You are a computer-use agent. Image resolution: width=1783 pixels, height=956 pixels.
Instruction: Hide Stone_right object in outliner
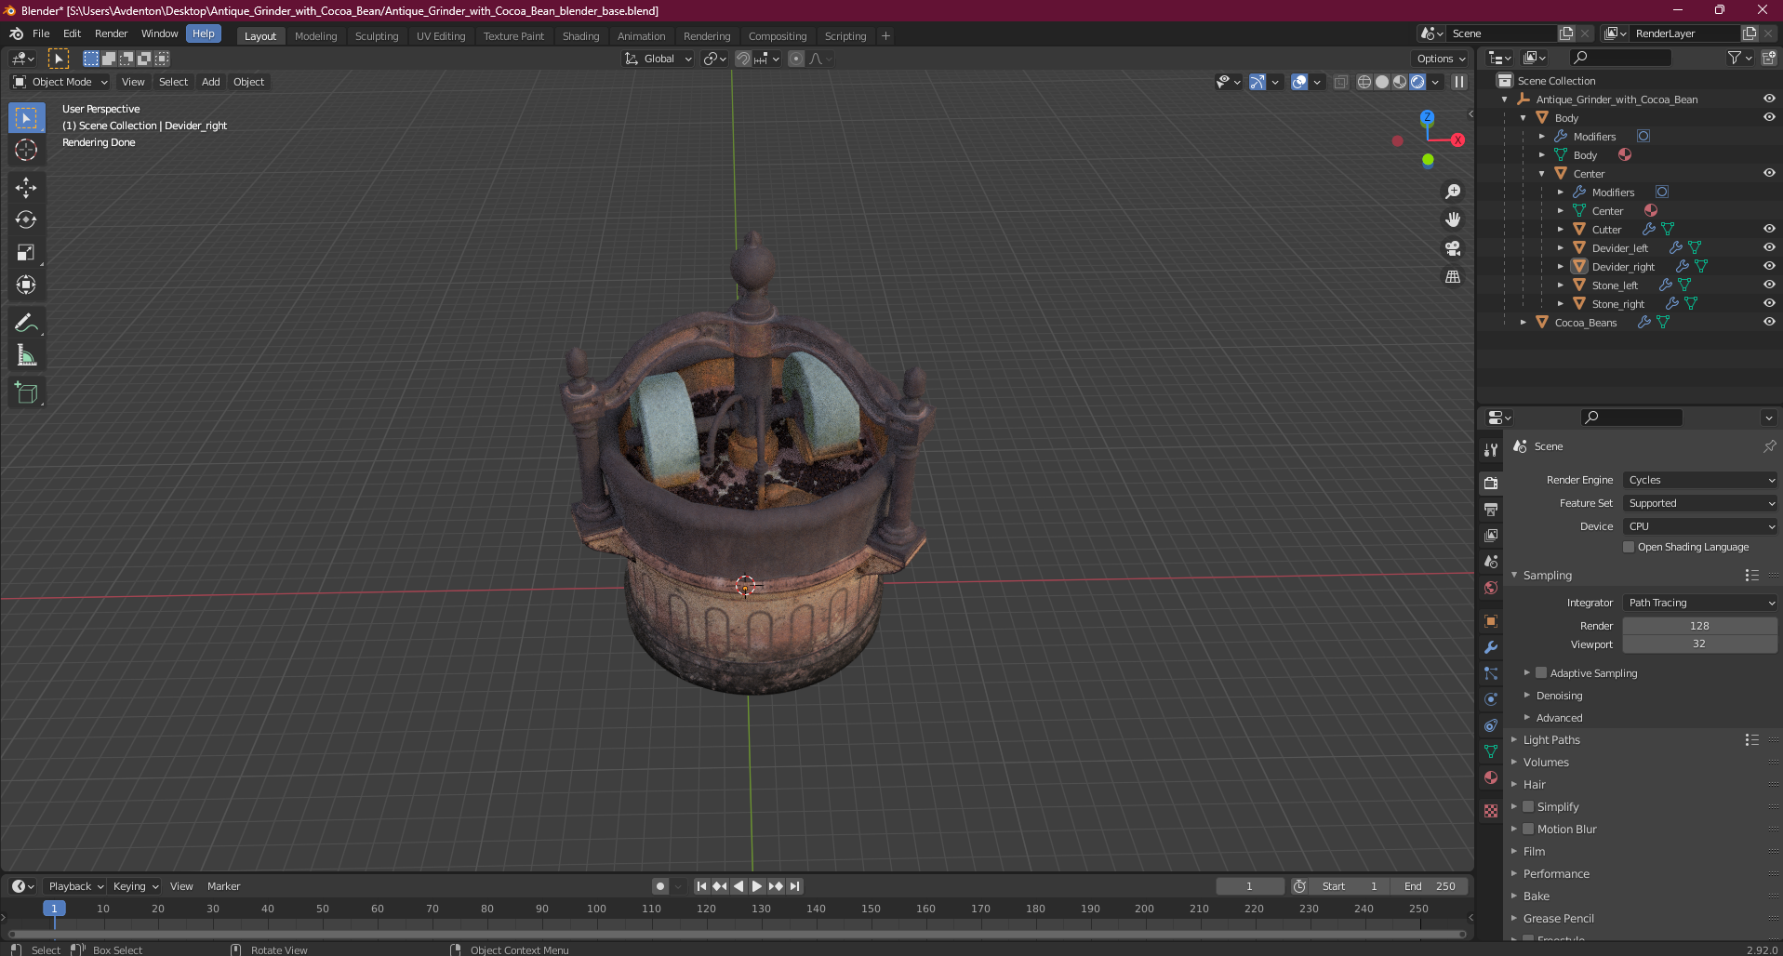coord(1769,303)
